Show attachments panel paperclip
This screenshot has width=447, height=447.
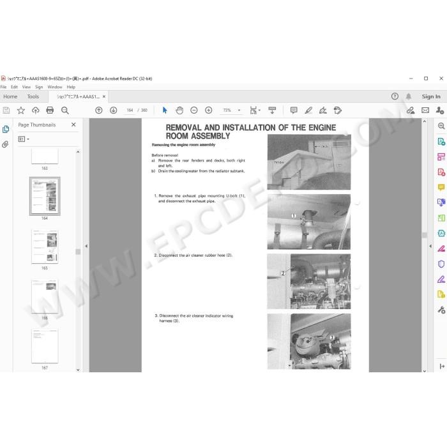[5, 144]
